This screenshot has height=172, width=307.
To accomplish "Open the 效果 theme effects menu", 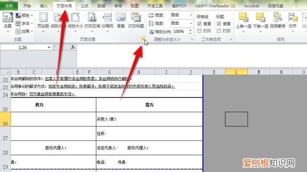I will [24, 31].
